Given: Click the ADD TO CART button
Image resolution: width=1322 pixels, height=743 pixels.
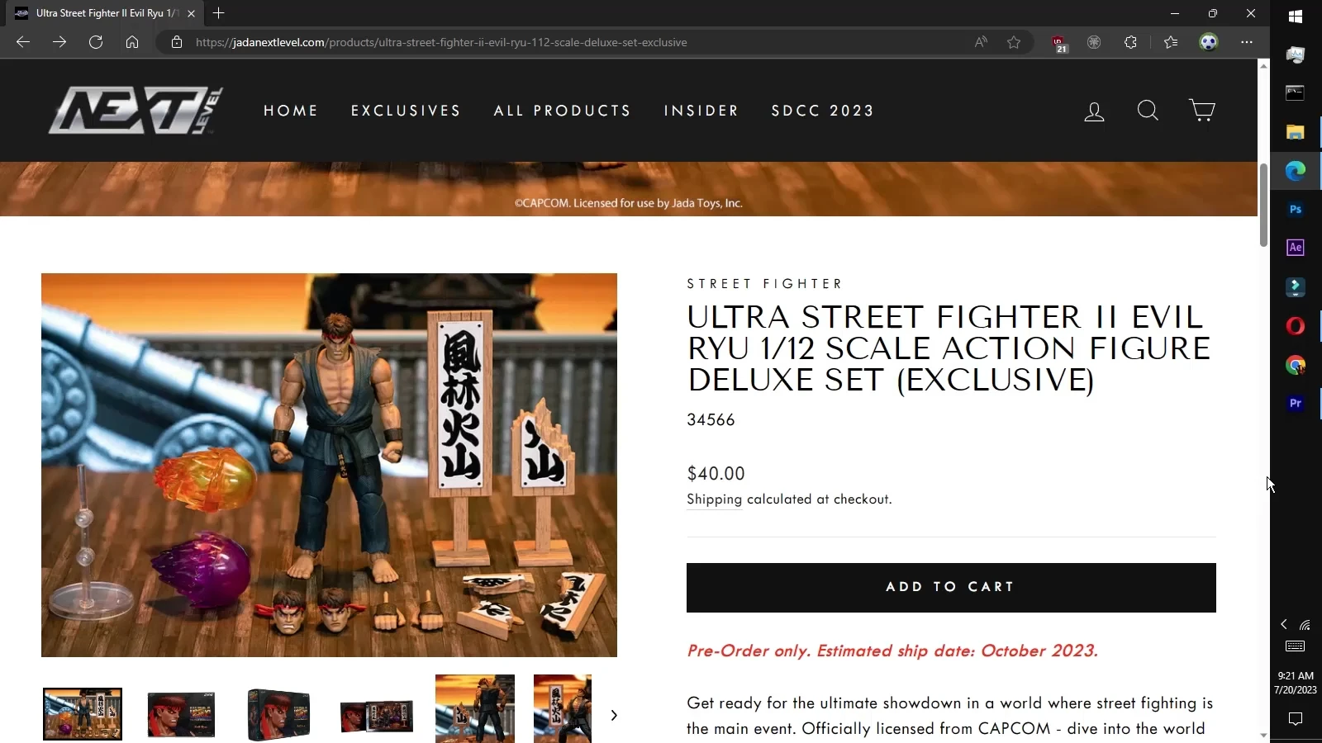Looking at the screenshot, I should (x=951, y=588).
